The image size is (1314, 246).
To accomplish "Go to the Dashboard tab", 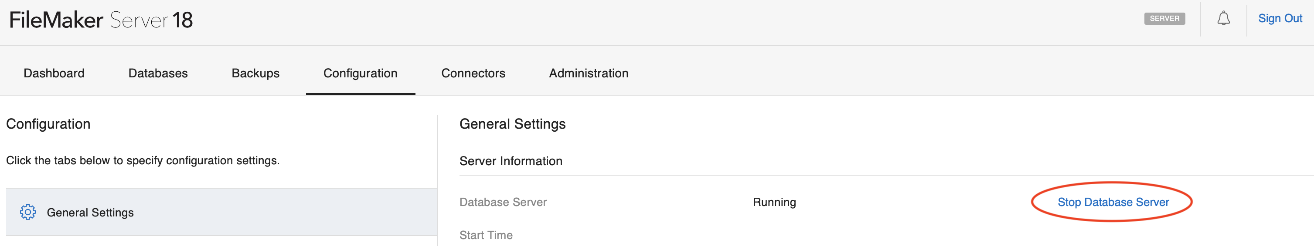I will pos(54,73).
